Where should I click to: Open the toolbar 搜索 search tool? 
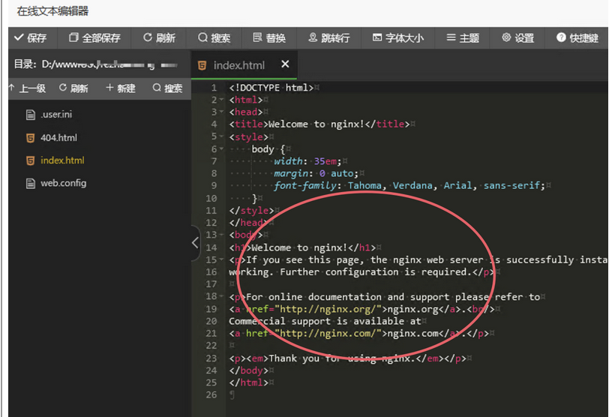coord(214,38)
